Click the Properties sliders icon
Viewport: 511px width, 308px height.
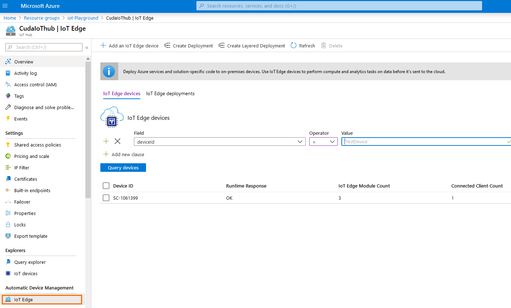click(x=8, y=213)
